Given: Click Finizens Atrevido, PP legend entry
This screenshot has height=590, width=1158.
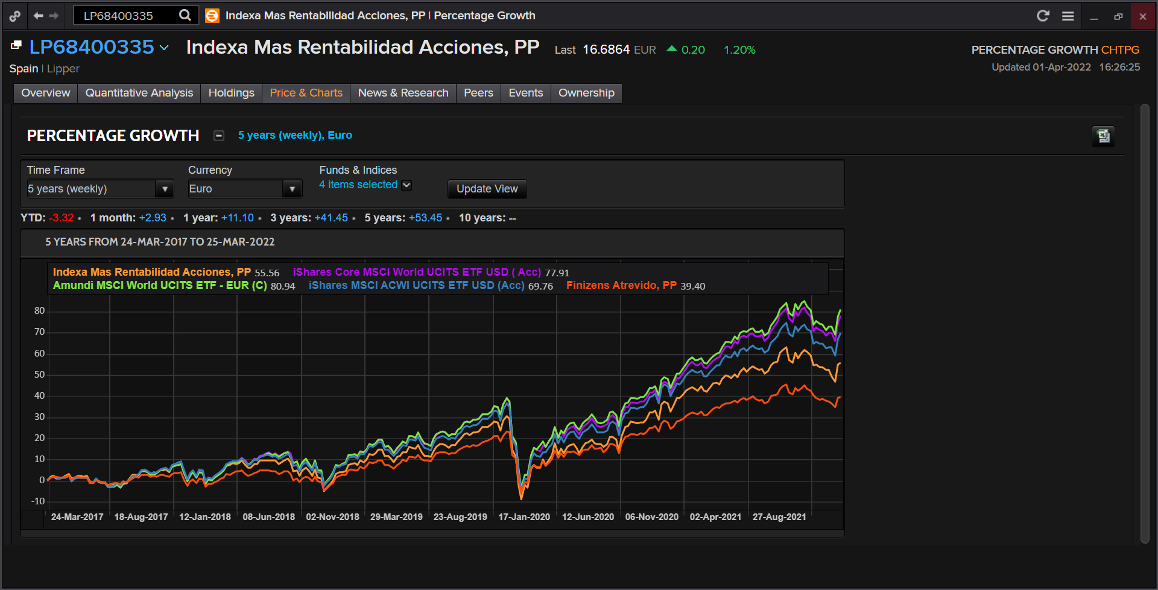Looking at the screenshot, I should 621,285.
